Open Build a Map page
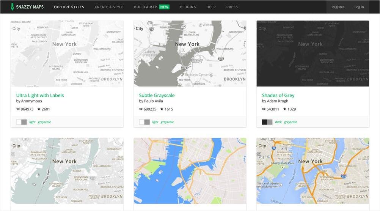 (145, 7)
